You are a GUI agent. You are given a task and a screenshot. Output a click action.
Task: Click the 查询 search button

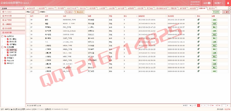[69, 12]
